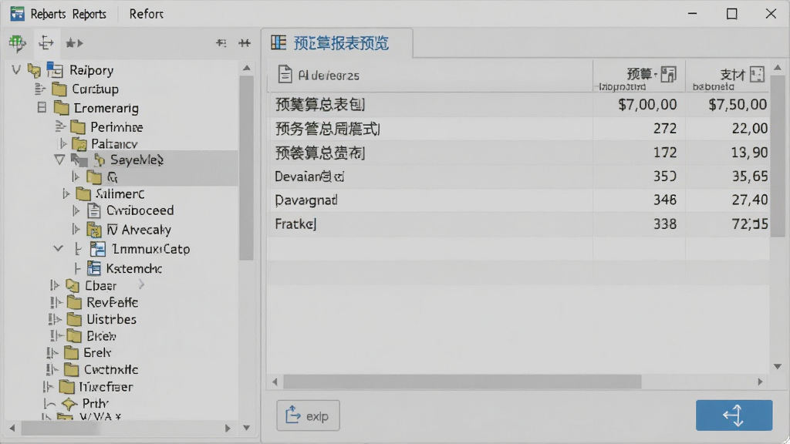This screenshot has height=444, width=790.
Task: Click the tree panel vertical scrollbar
Action: [246, 167]
